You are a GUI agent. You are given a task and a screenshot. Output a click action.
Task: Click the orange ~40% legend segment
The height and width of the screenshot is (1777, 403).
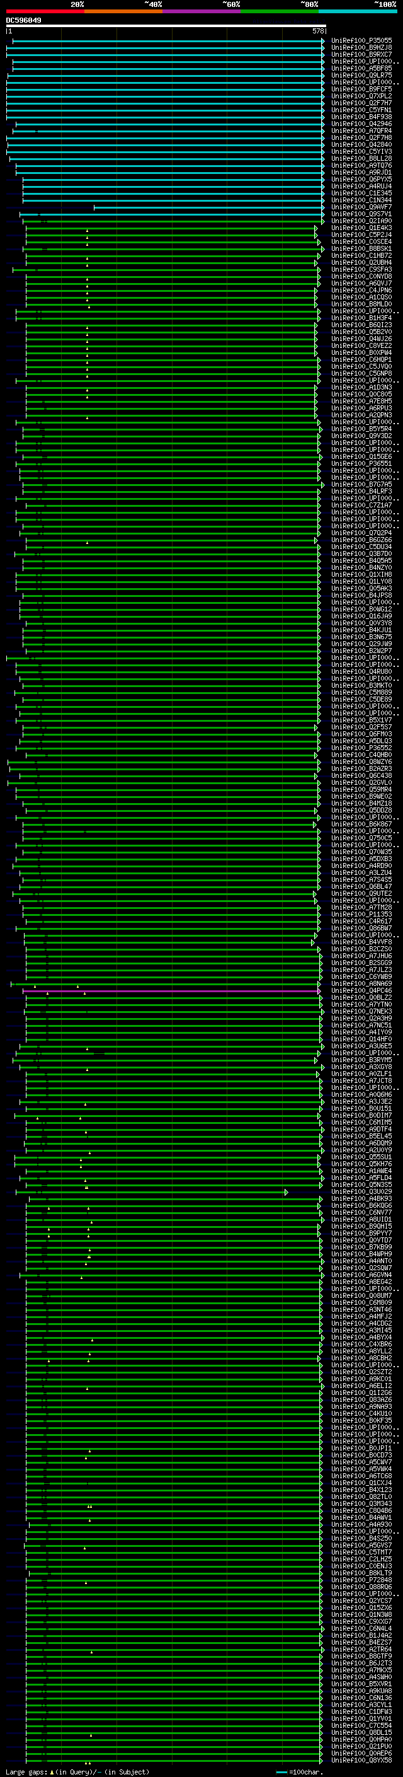[123, 11]
